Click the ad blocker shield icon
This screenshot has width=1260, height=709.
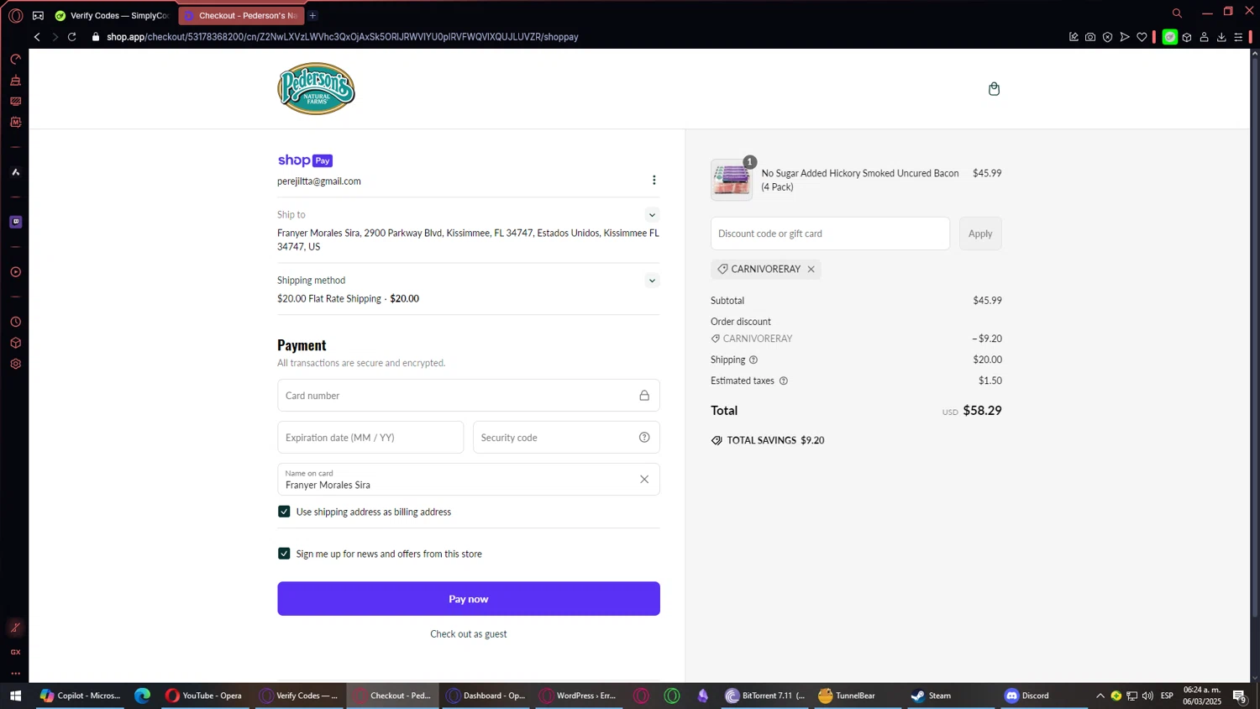(1107, 37)
